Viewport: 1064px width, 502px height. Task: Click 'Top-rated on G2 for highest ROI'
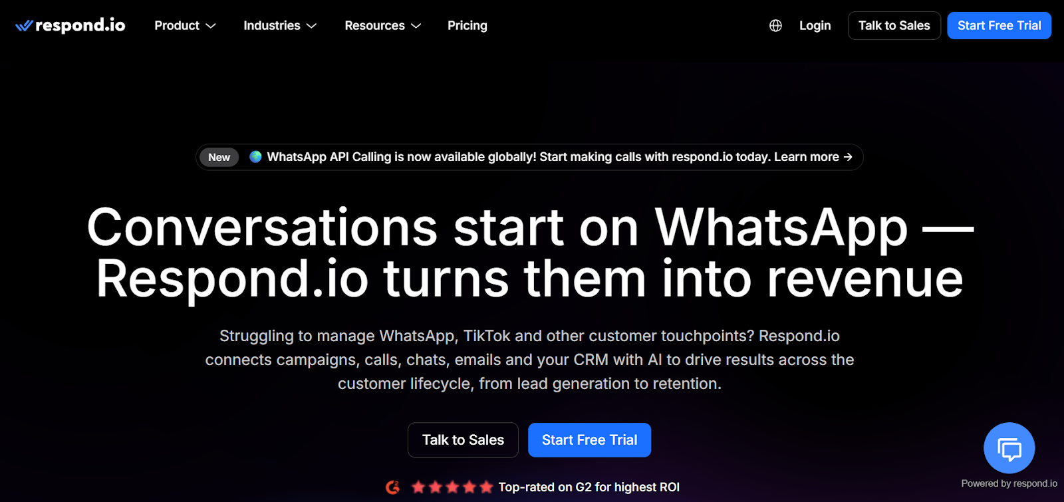point(589,487)
